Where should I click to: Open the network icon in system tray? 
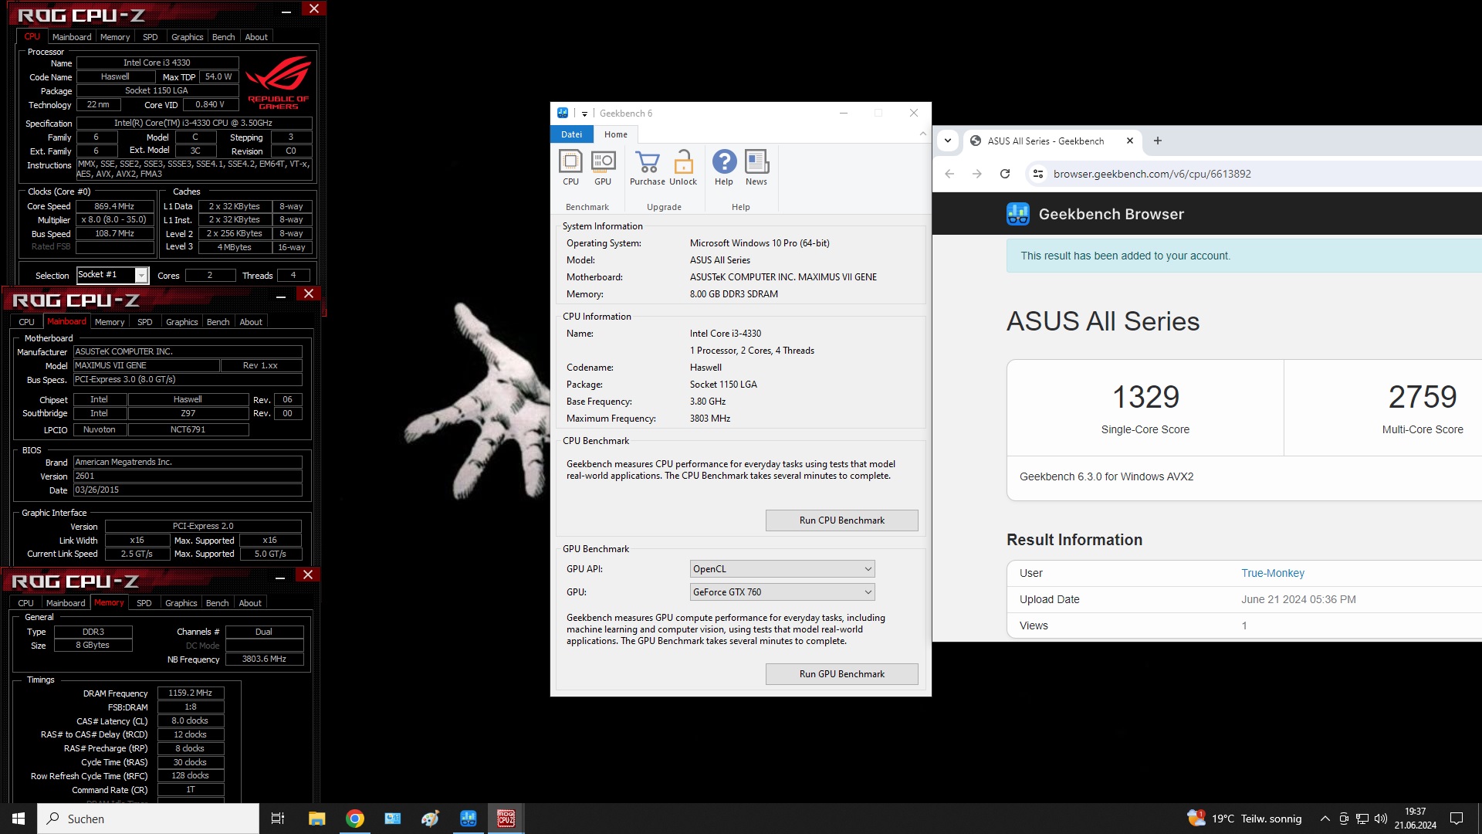tap(1362, 819)
